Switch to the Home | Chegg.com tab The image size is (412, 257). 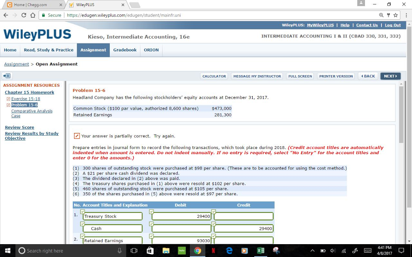click(x=34, y=5)
